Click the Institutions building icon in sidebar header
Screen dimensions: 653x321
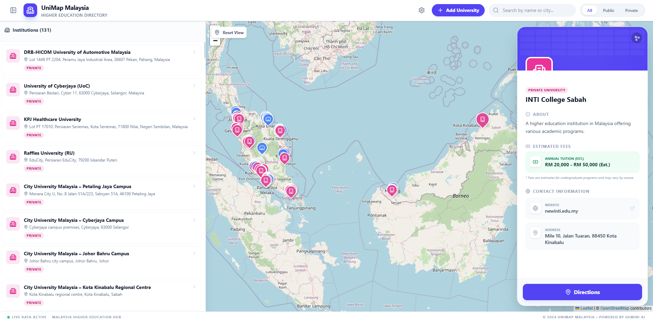(x=7, y=30)
